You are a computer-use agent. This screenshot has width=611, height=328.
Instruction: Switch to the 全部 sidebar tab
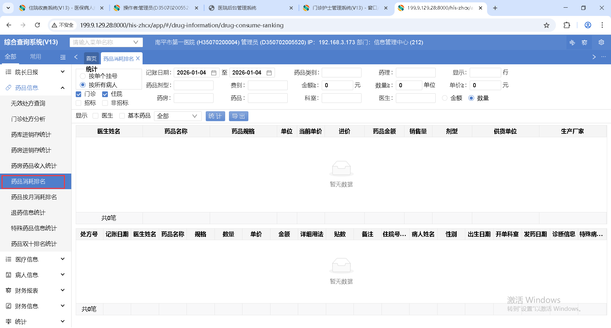pyautogui.click(x=11, y=57)
